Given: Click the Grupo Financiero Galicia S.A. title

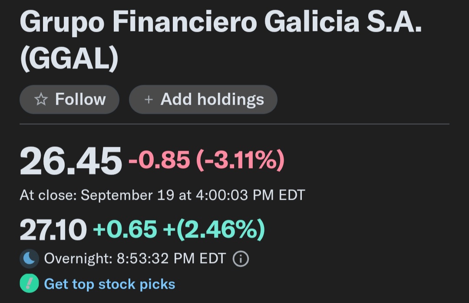Looking at the screenshot, I should pyautogui.click(x=221, y=23).
